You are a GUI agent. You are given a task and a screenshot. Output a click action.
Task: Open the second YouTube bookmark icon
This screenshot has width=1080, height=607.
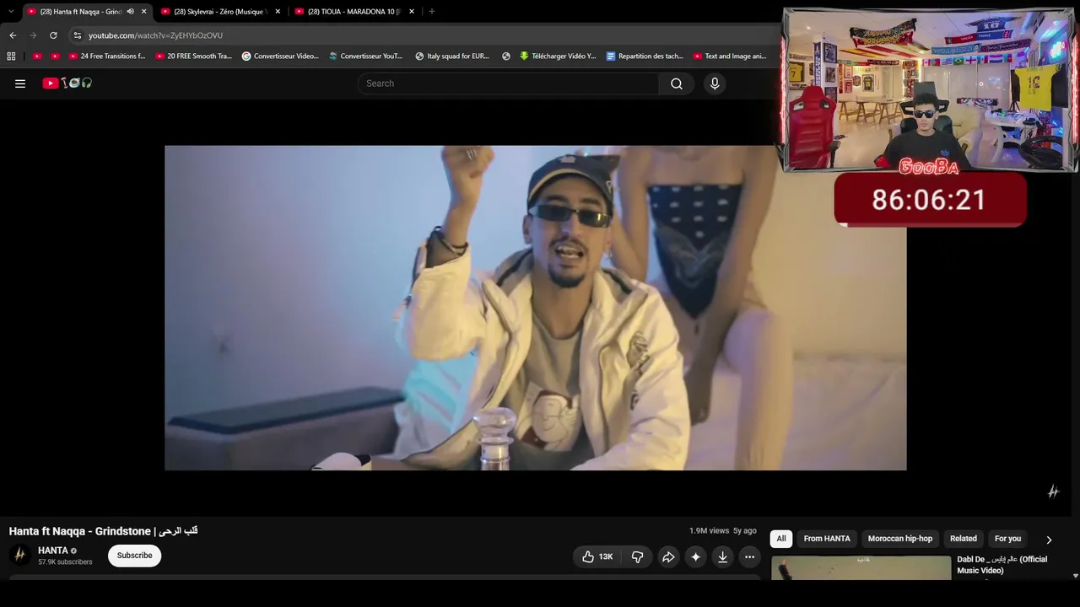pos(56,56)
